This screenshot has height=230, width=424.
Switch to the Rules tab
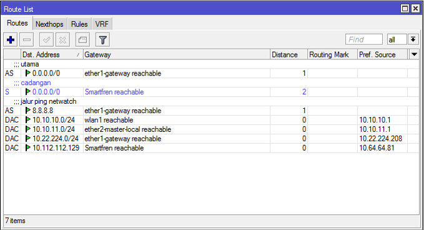tap(79, 24)
